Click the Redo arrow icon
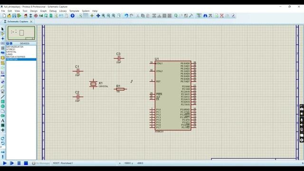The height and width of the screenshot is (171, 304). (132, 16)
